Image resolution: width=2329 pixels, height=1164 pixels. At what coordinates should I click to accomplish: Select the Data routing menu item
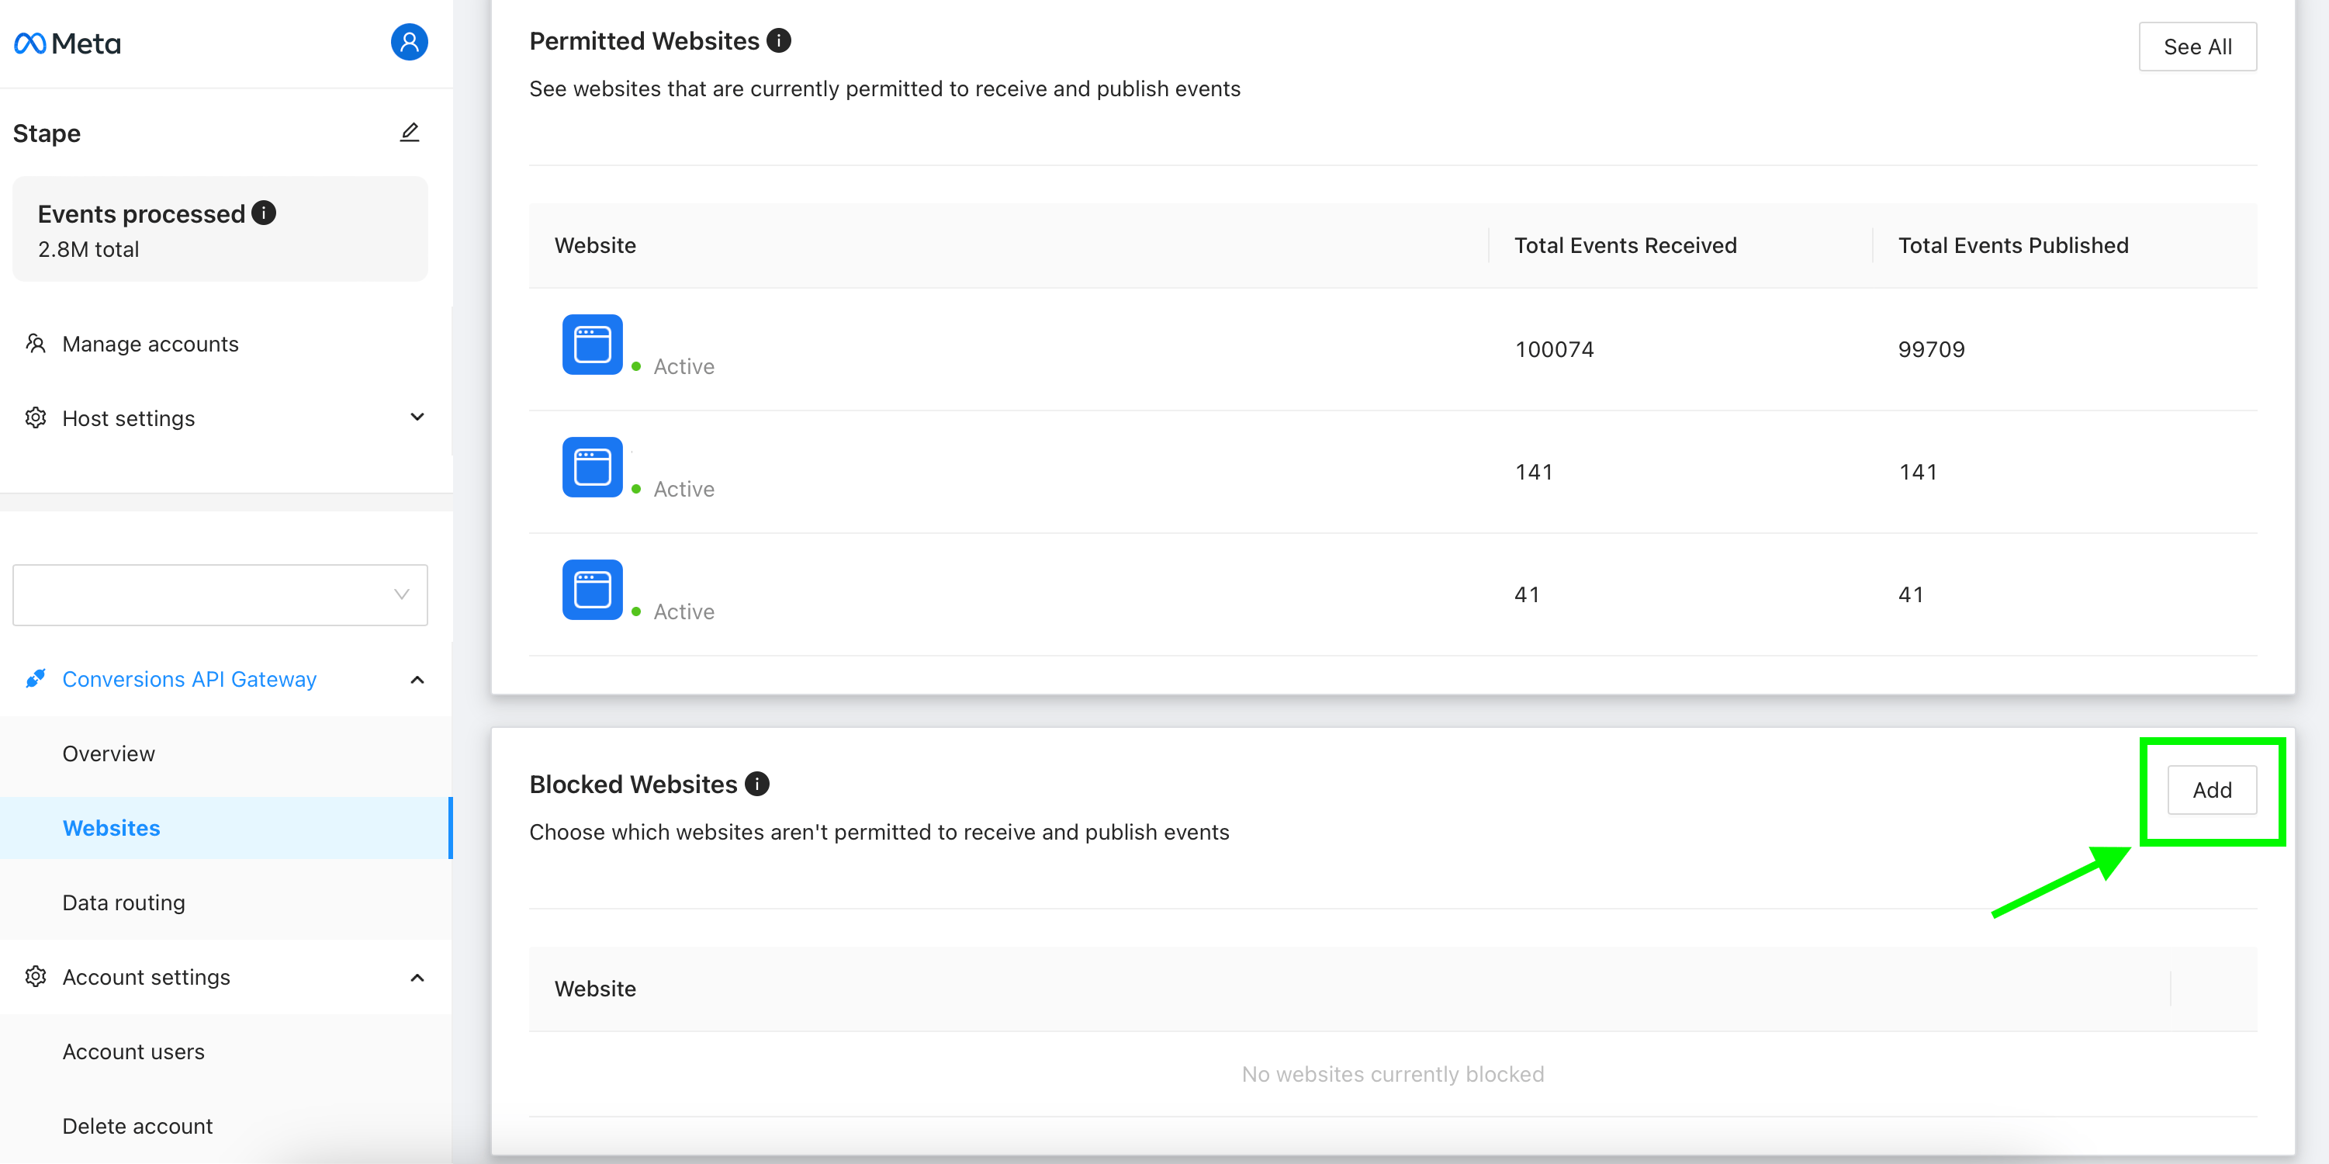tap(123, 901)
